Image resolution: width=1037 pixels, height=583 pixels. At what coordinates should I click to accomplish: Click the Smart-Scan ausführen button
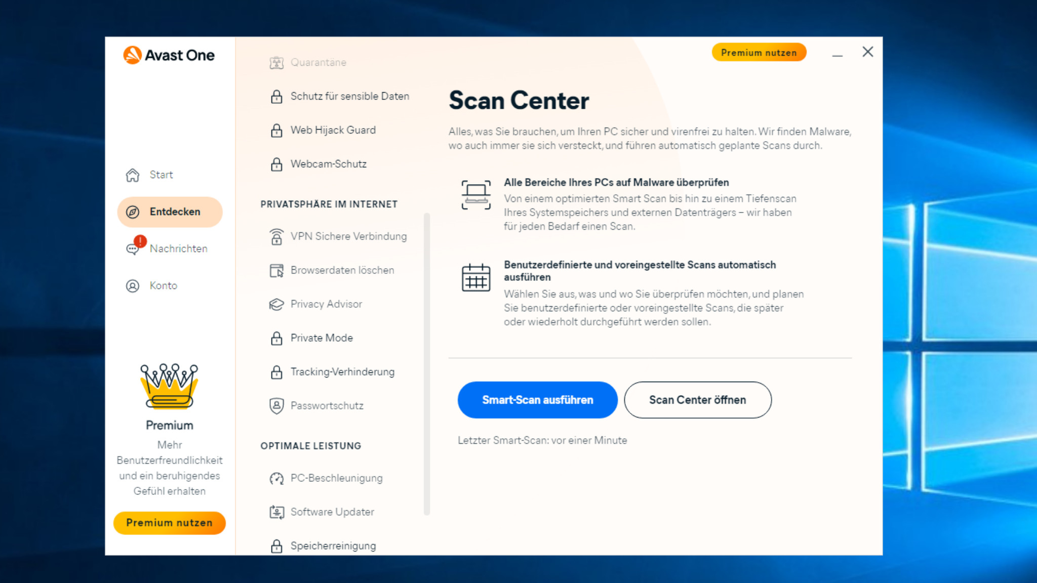[x=538, y=399]
